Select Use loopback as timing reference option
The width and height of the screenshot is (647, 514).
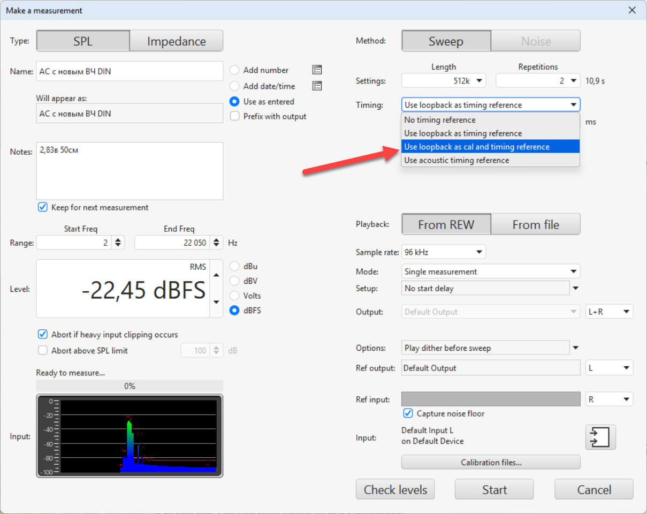tap(491, 133)
